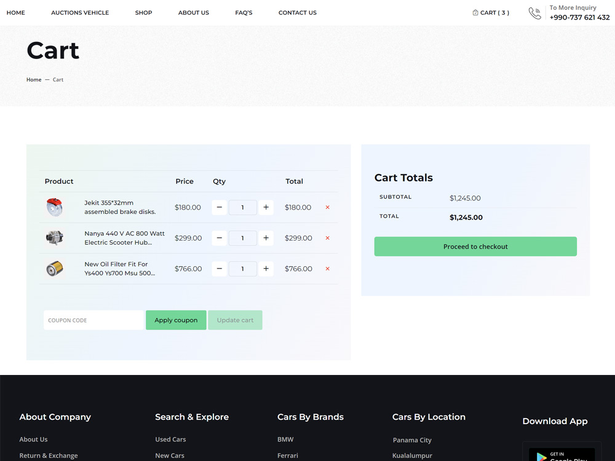Call the +990-737 621 432 number
This screenshot has height=461, width=615.
tap(579, 17)
